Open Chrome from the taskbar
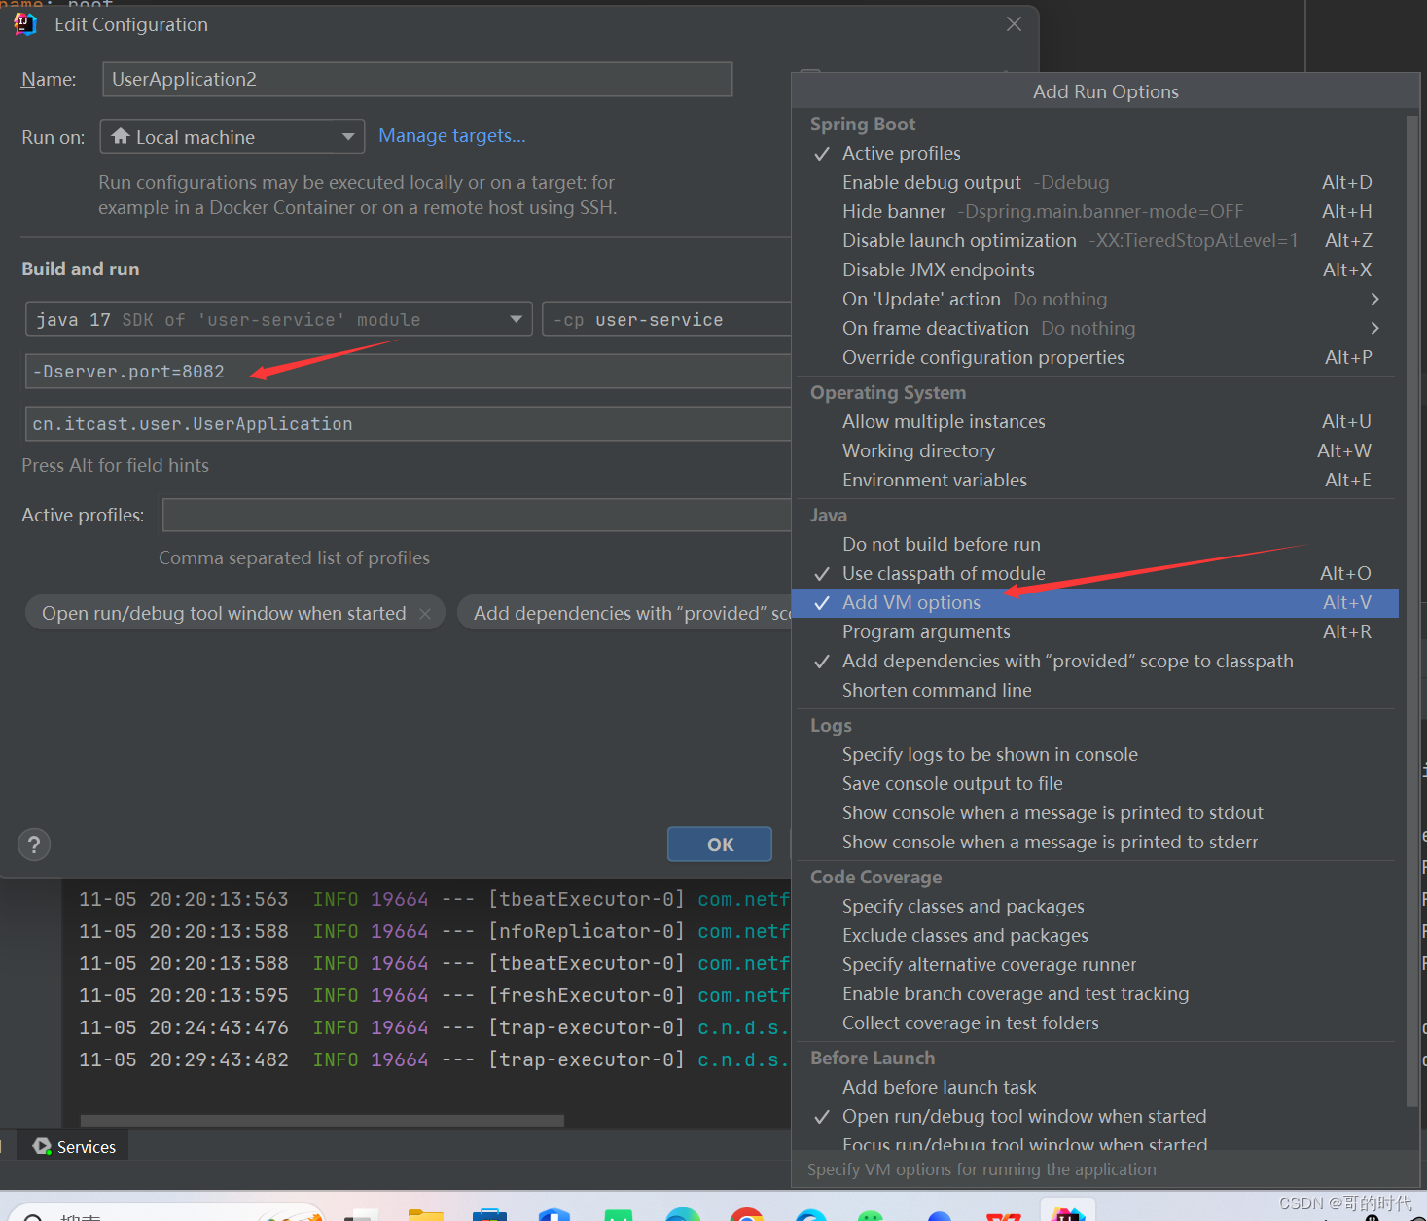 [747, 1214]
